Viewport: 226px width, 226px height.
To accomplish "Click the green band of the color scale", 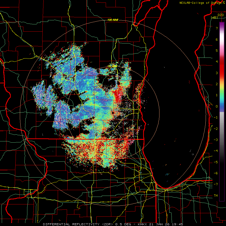I will pos(222,92).
